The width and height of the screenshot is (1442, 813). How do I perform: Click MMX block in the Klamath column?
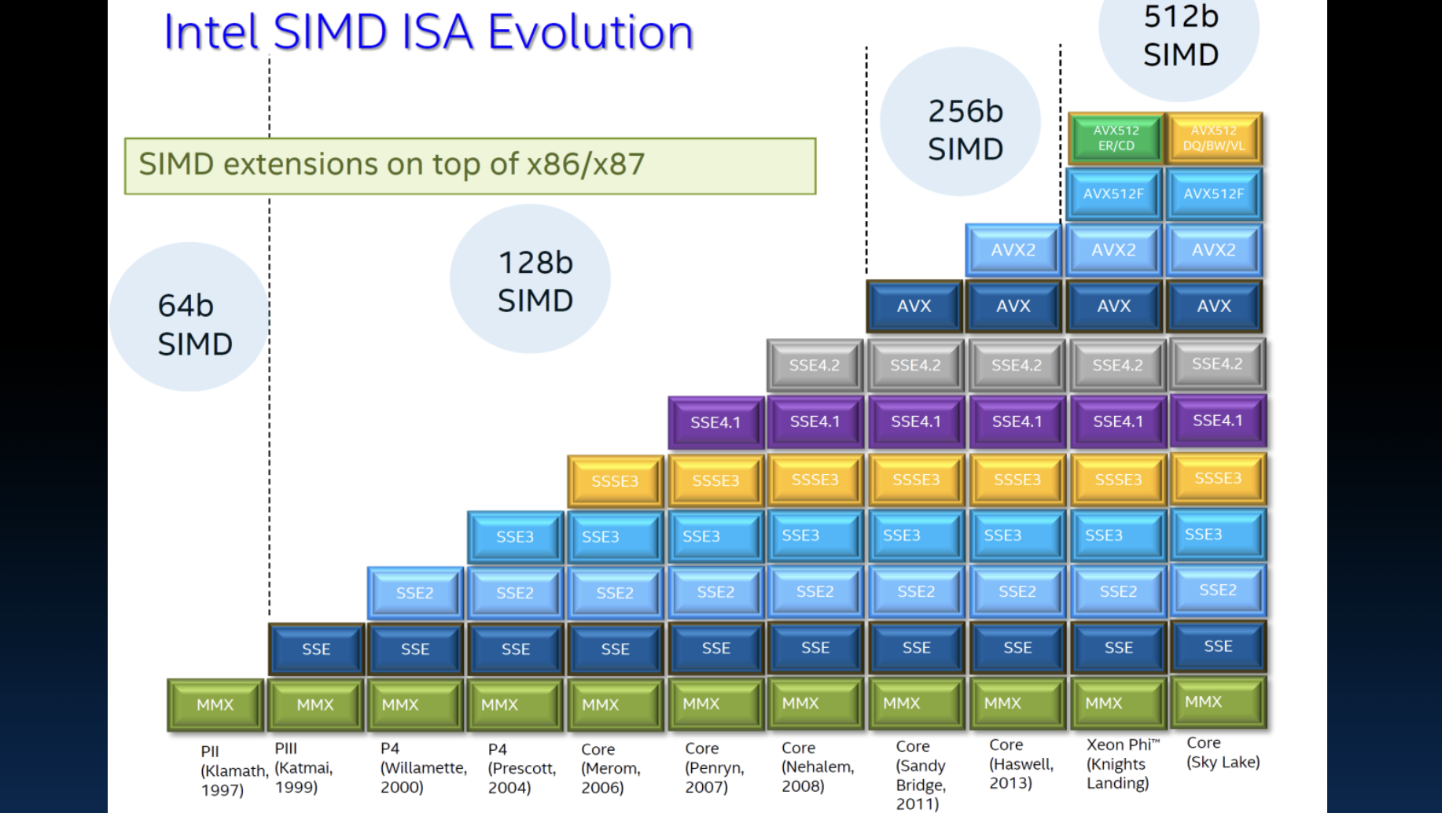215,705
